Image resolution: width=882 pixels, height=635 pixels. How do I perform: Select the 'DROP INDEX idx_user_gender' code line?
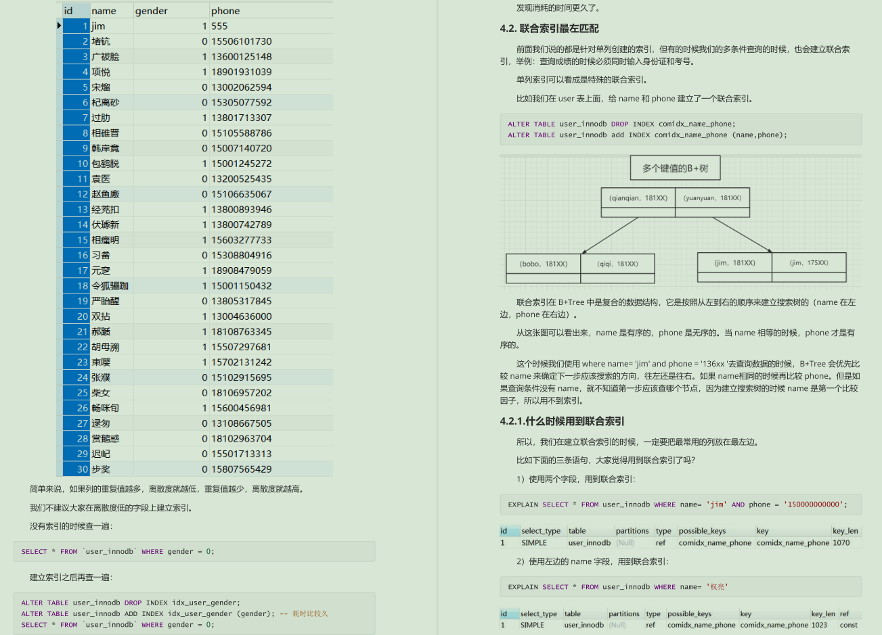(x=131, y=603)
